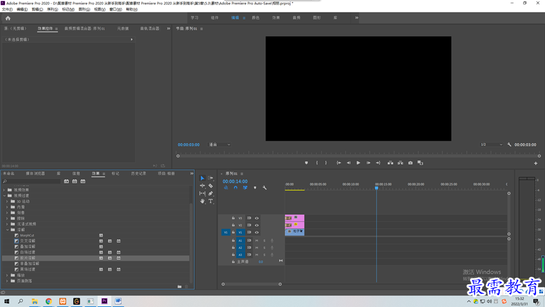Switch to 颜色 workspace tab
Image resolution: width=545 pixels, height=307 pixels.
[x=255, y=18]
